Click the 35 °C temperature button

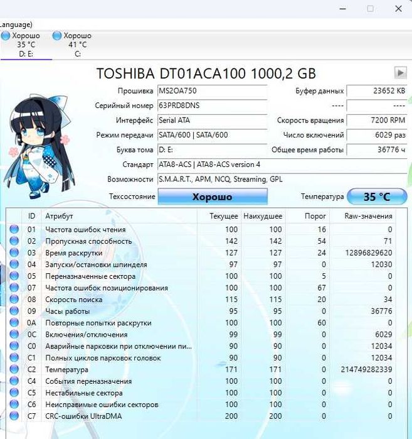click(377, 197)
